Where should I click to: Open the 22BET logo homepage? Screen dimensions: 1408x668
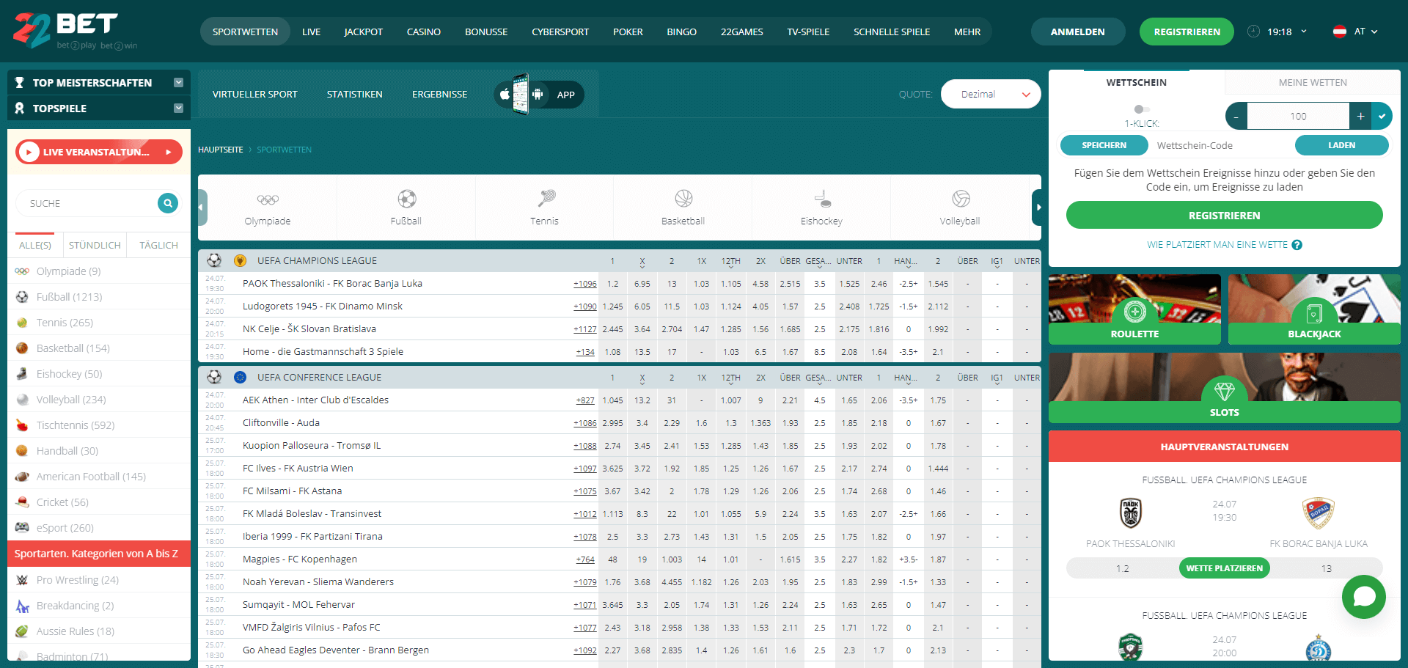[75, 31]
